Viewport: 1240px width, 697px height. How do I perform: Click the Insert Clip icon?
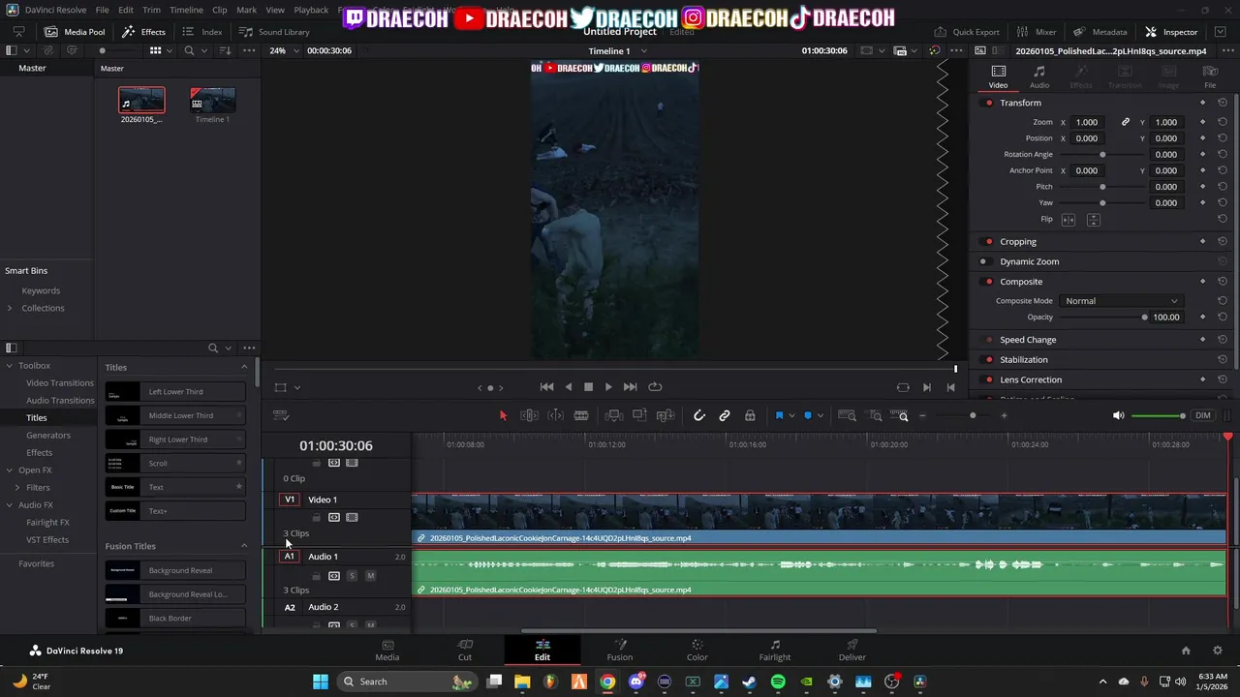coord(613,415)
